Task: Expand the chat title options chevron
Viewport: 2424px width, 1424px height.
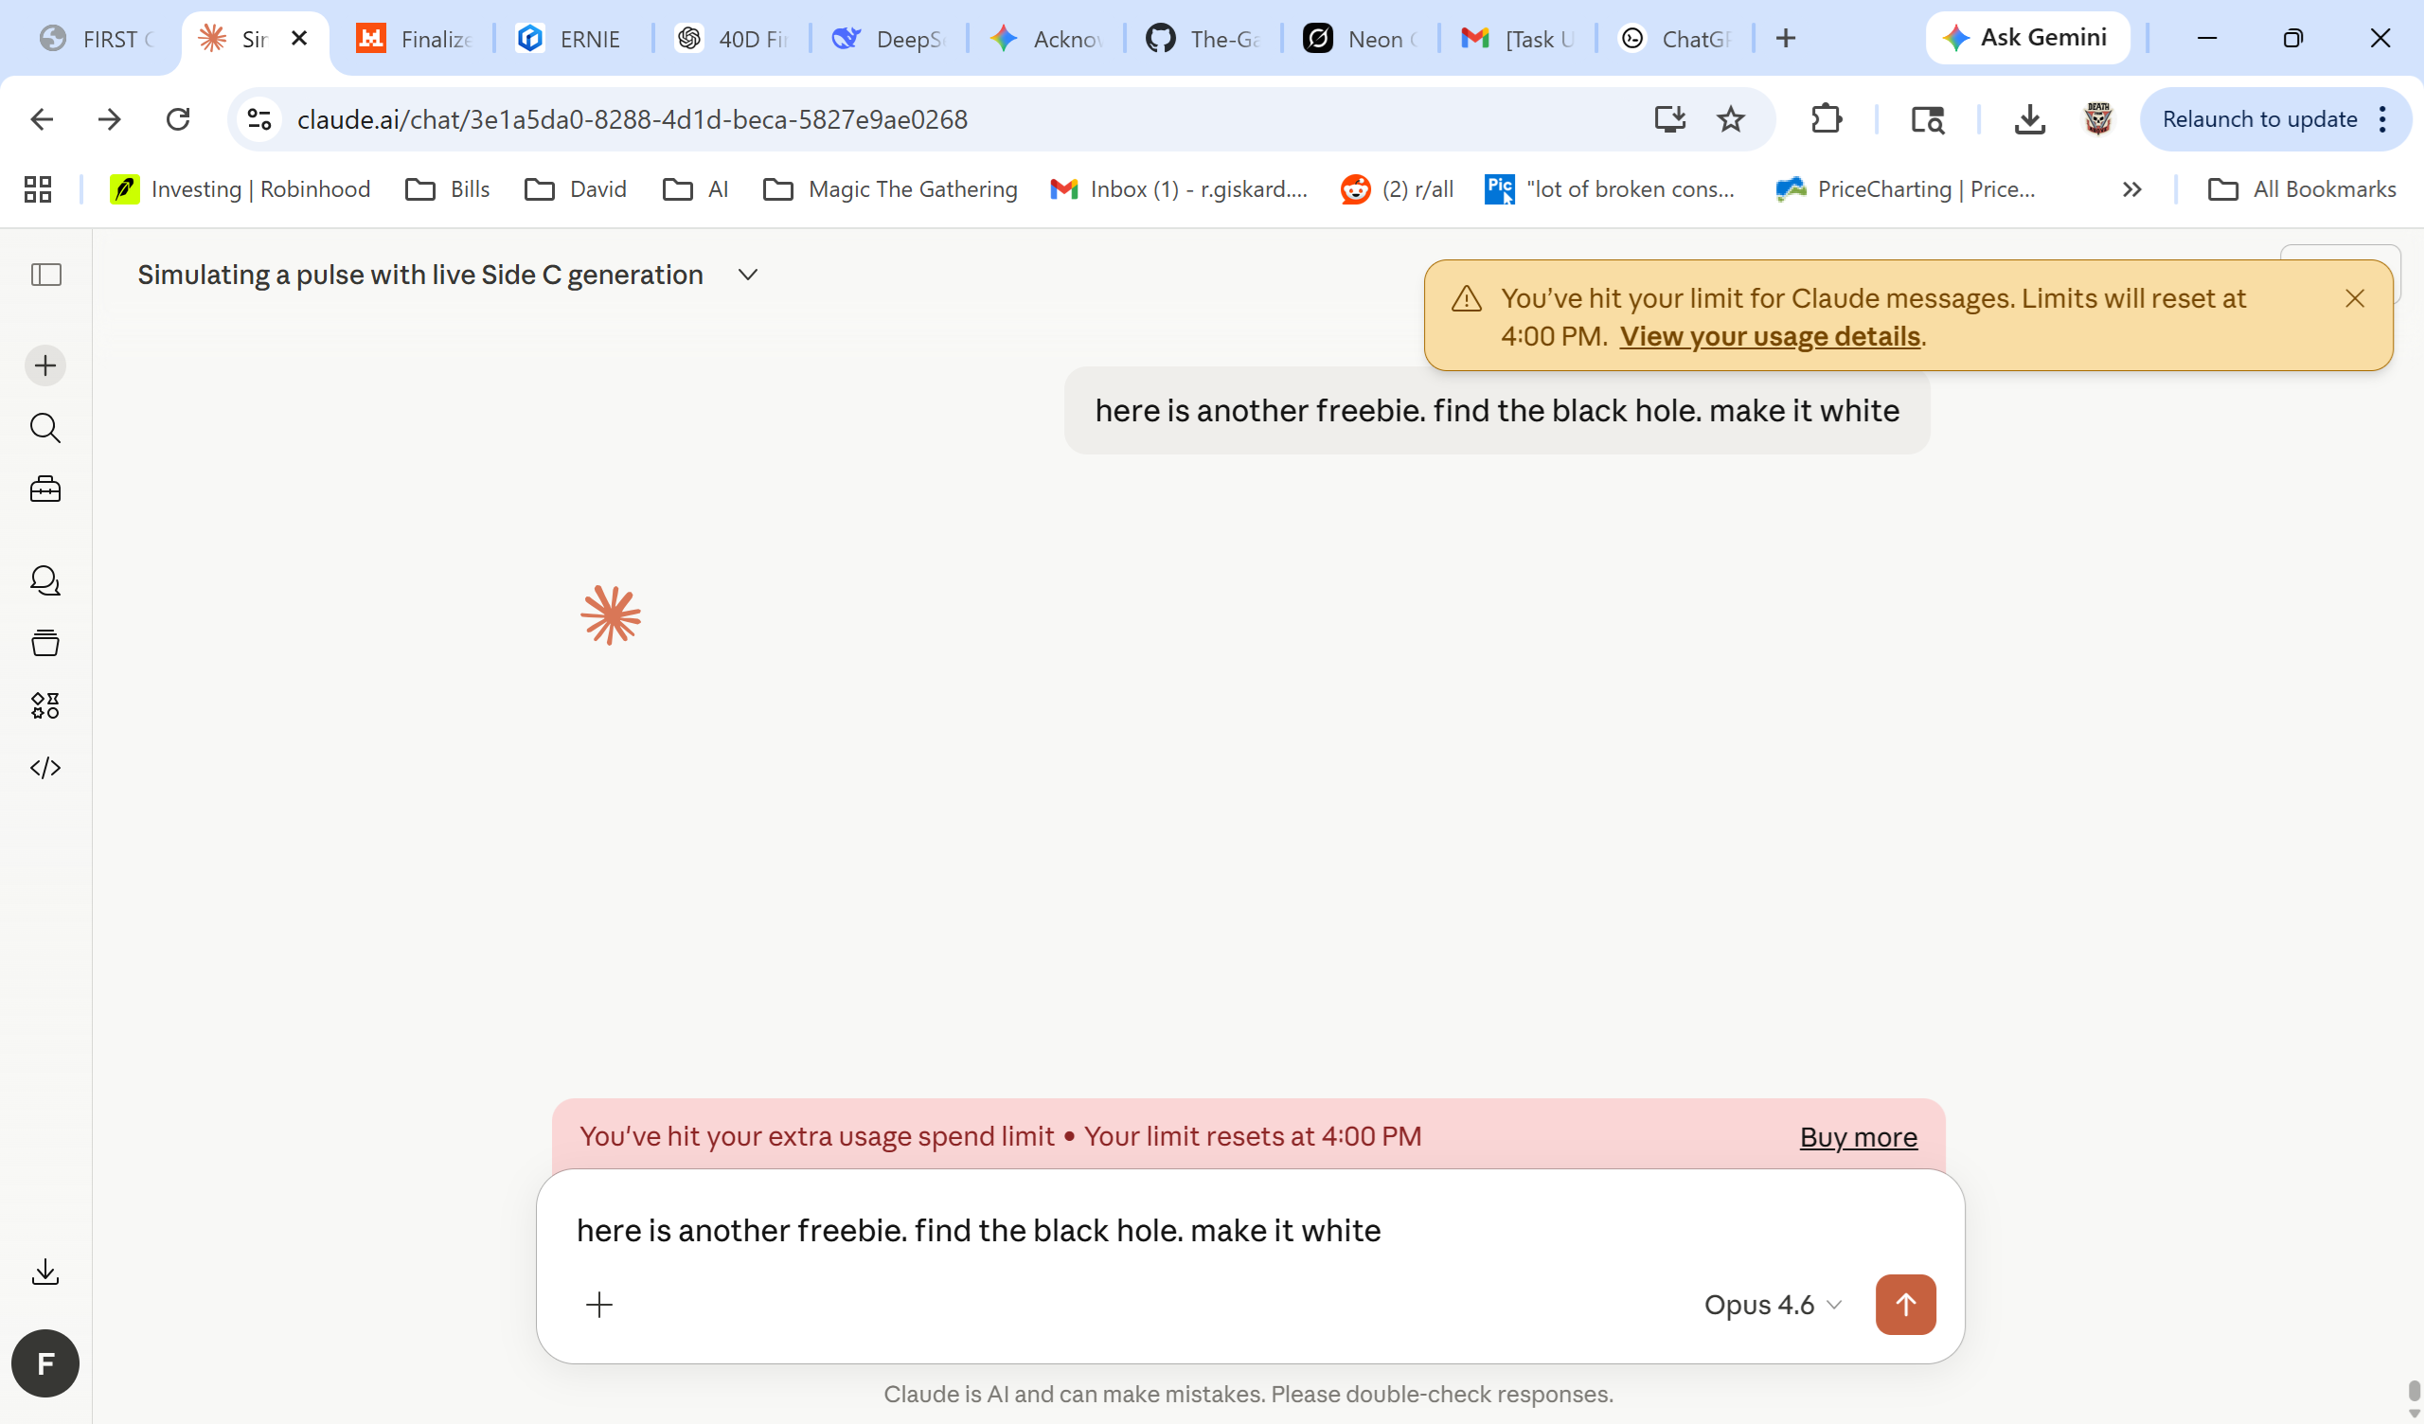Action: (747, 276)
